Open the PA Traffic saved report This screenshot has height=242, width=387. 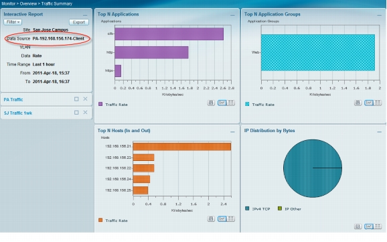[13, 100]
